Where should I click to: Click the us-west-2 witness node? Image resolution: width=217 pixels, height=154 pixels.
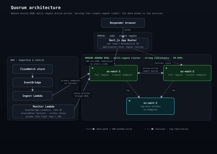point(150,106)
